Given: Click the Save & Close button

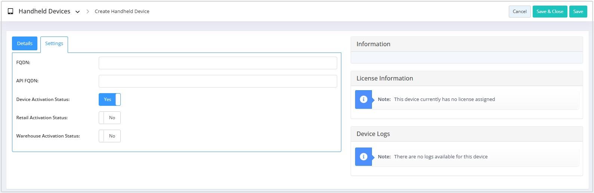Looking at the screenshot, I should coord(550,12).
